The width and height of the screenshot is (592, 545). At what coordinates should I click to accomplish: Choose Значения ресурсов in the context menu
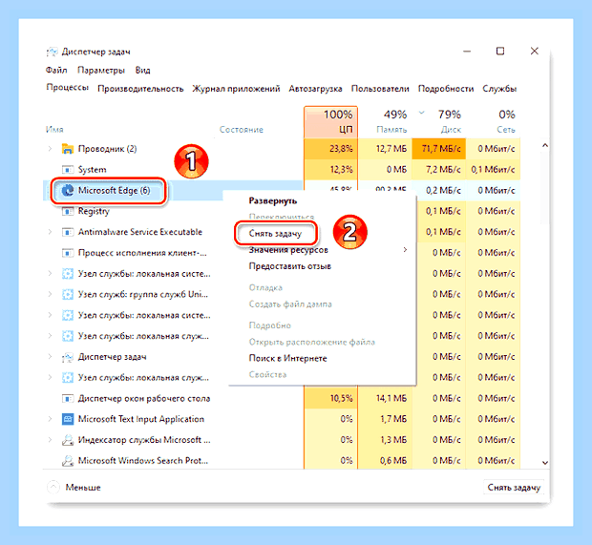click(288, 250)
